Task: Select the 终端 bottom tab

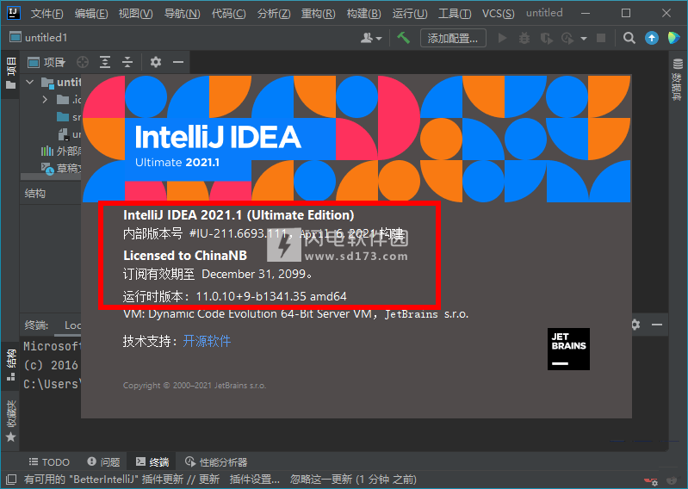Action: click(x=152, y=462)
